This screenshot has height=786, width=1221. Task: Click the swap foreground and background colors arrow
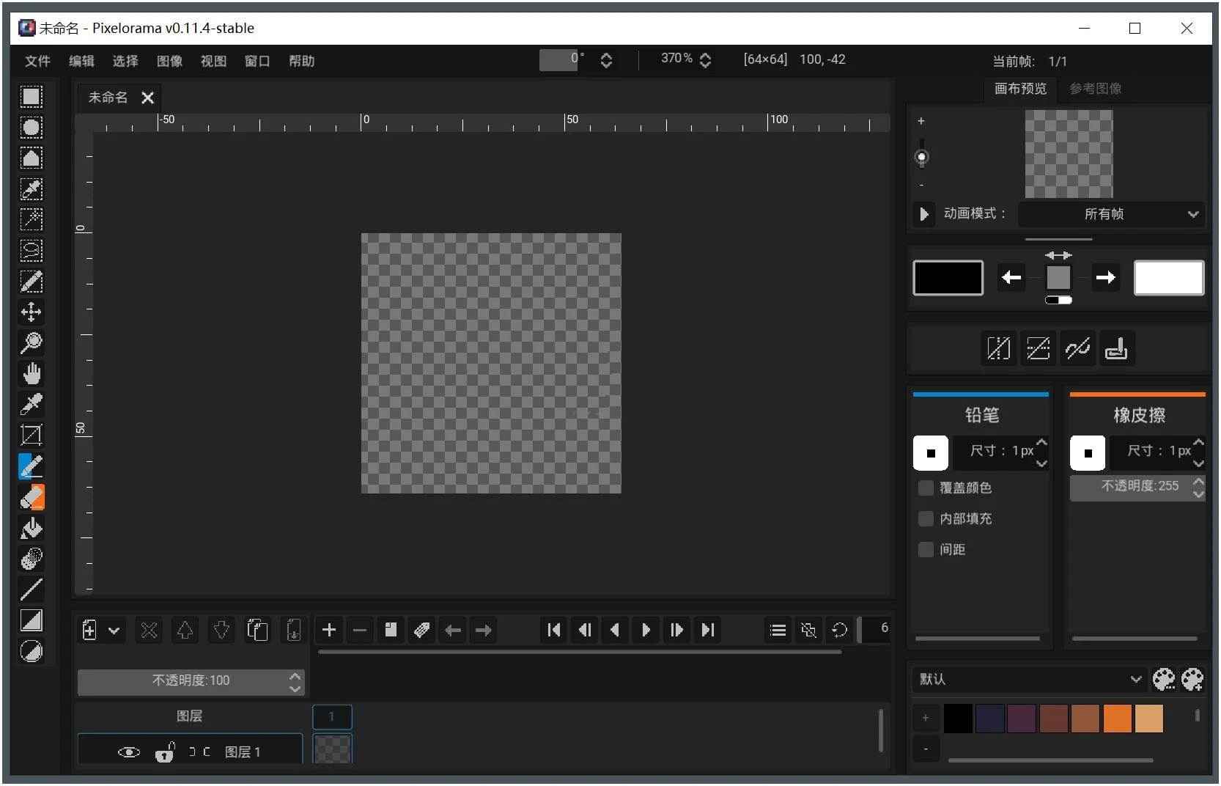click(1059, 255)
